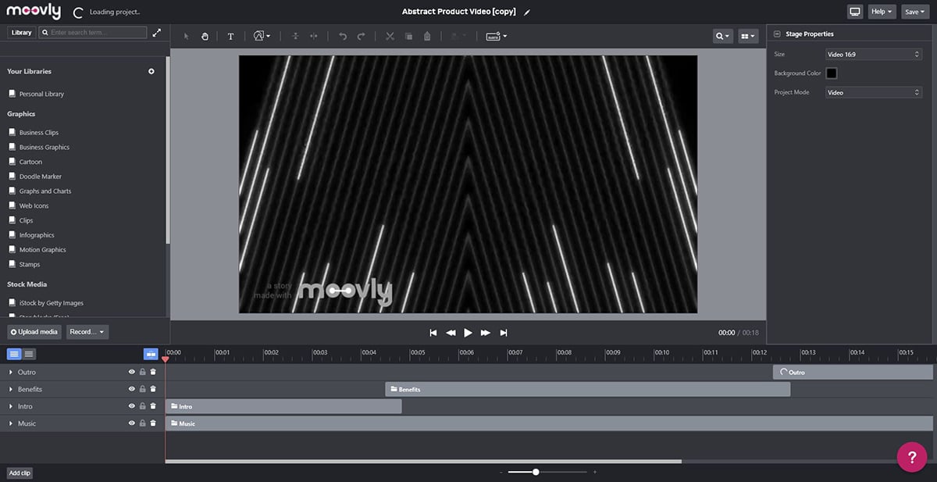Click the pencil icon to rename project
Image resolution: width=937 pixels, height=482 pixels.
pyautogui.click(x=527, y=12)
